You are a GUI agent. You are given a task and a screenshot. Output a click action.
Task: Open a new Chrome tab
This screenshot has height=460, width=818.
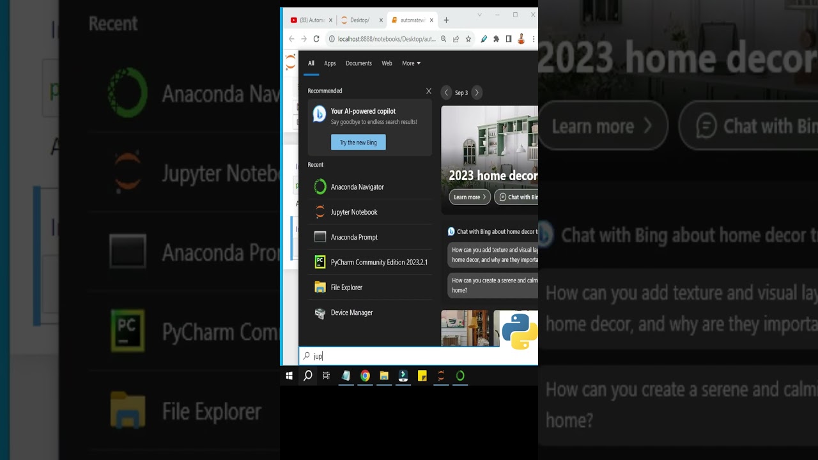446,20
